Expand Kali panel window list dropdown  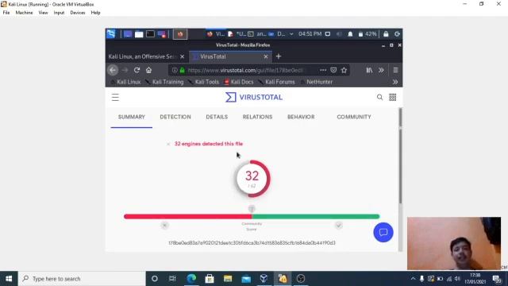coord(291,34)
